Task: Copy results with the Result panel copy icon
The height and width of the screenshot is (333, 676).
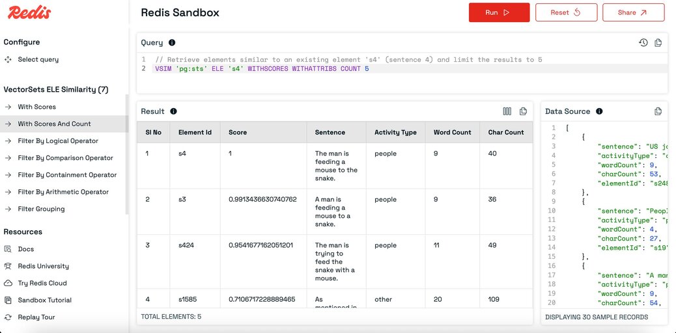Action: pos(523,111)
